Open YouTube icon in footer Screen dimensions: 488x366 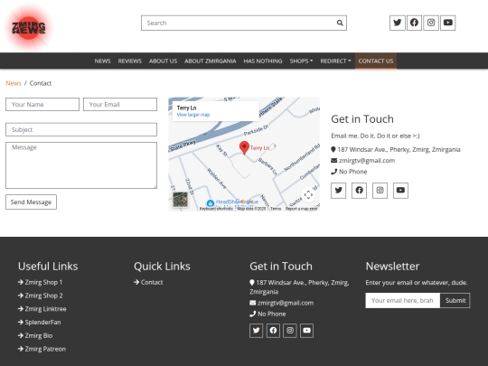point(306,331)
